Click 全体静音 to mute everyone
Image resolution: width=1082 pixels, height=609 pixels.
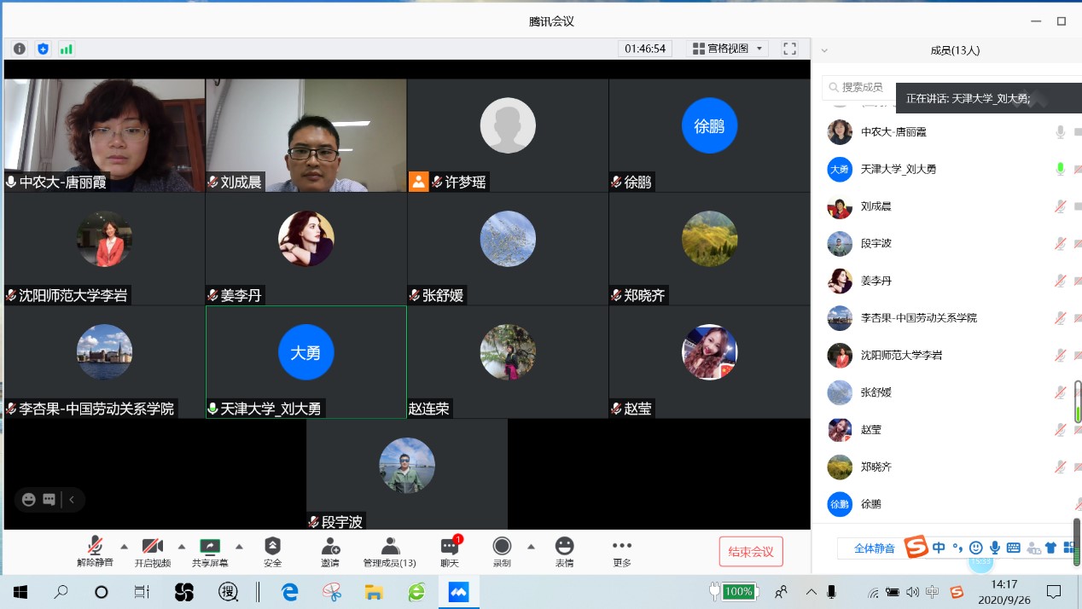[x=874, y=548]
